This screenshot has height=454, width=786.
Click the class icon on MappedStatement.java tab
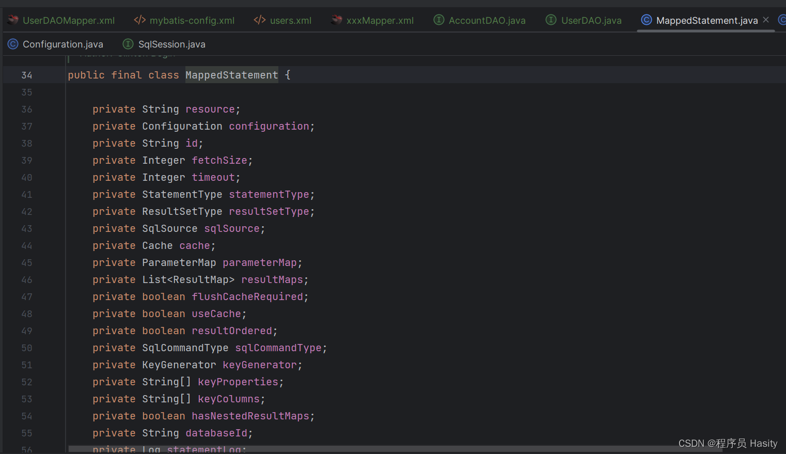[646, 20]
